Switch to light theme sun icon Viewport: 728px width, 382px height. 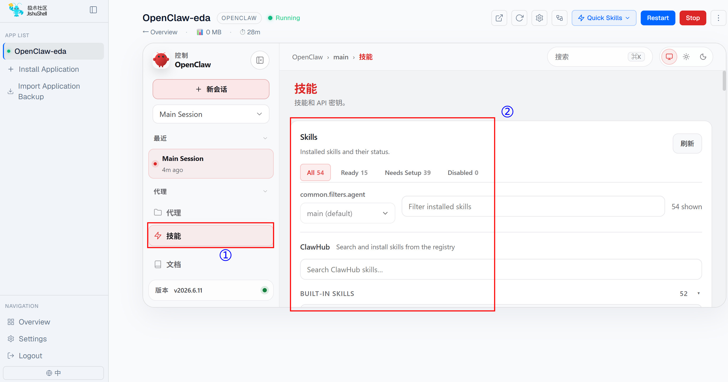point(686,57)
